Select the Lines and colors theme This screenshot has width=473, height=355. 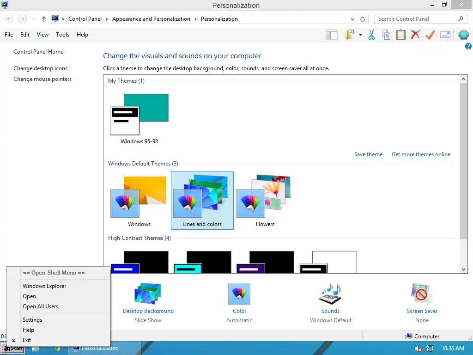(x=202, y=201)
